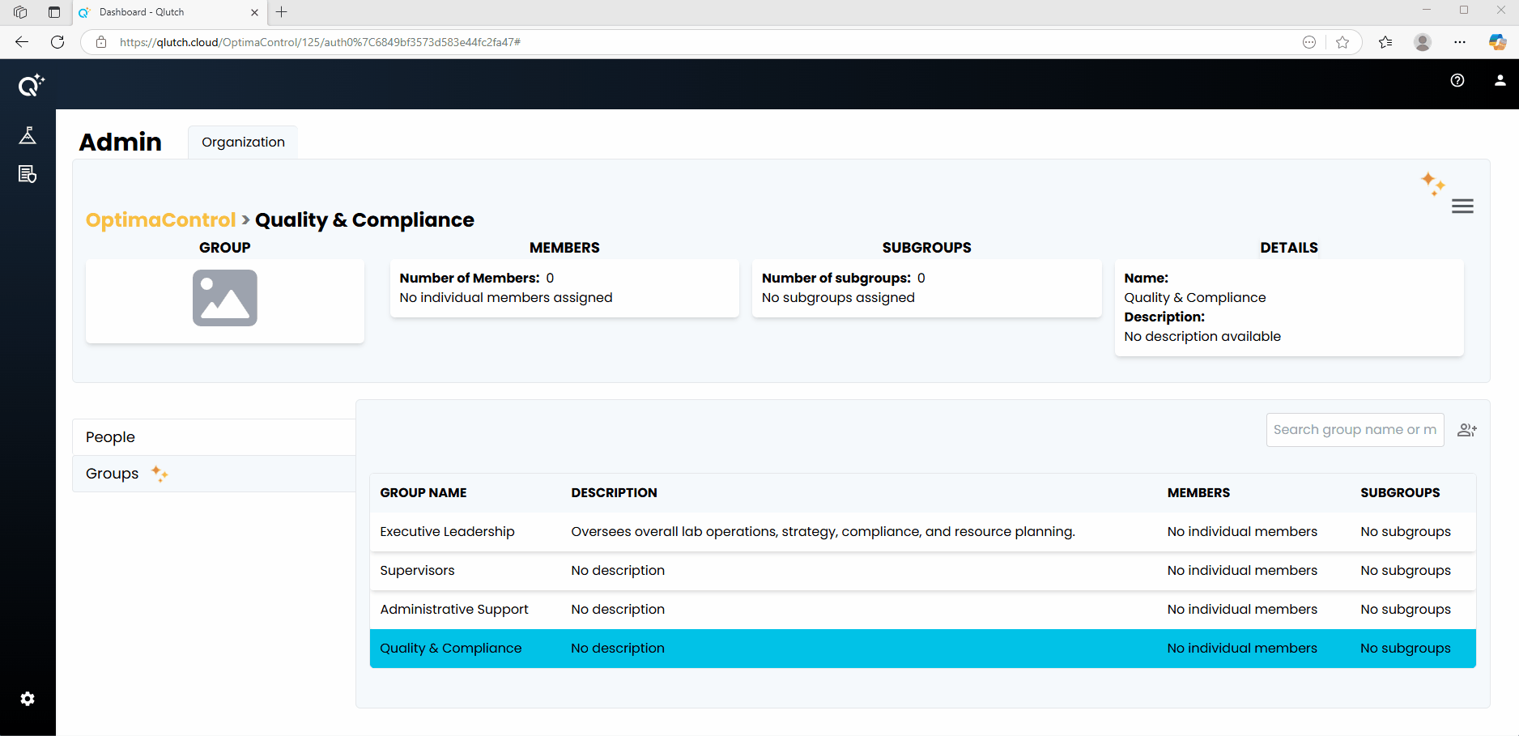
Task: Open settings gear in the sidebar
Action: [28, 699]
